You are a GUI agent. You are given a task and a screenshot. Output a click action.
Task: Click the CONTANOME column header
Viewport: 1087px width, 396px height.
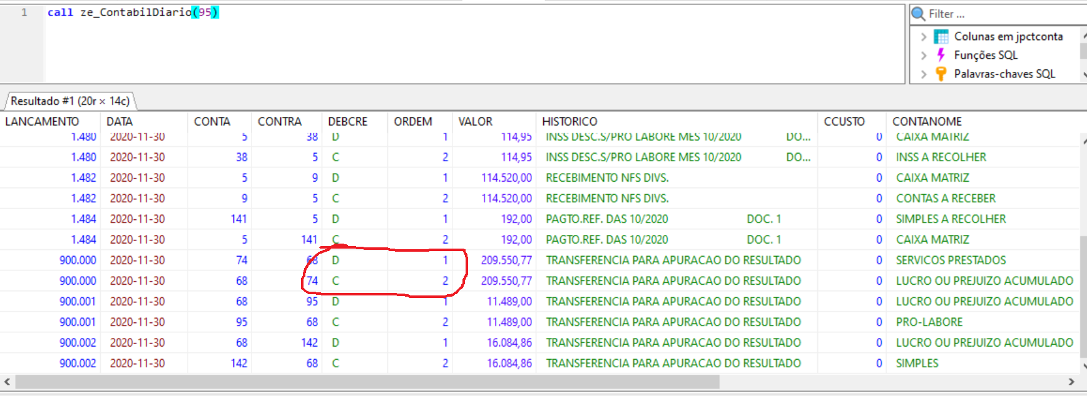927,121
